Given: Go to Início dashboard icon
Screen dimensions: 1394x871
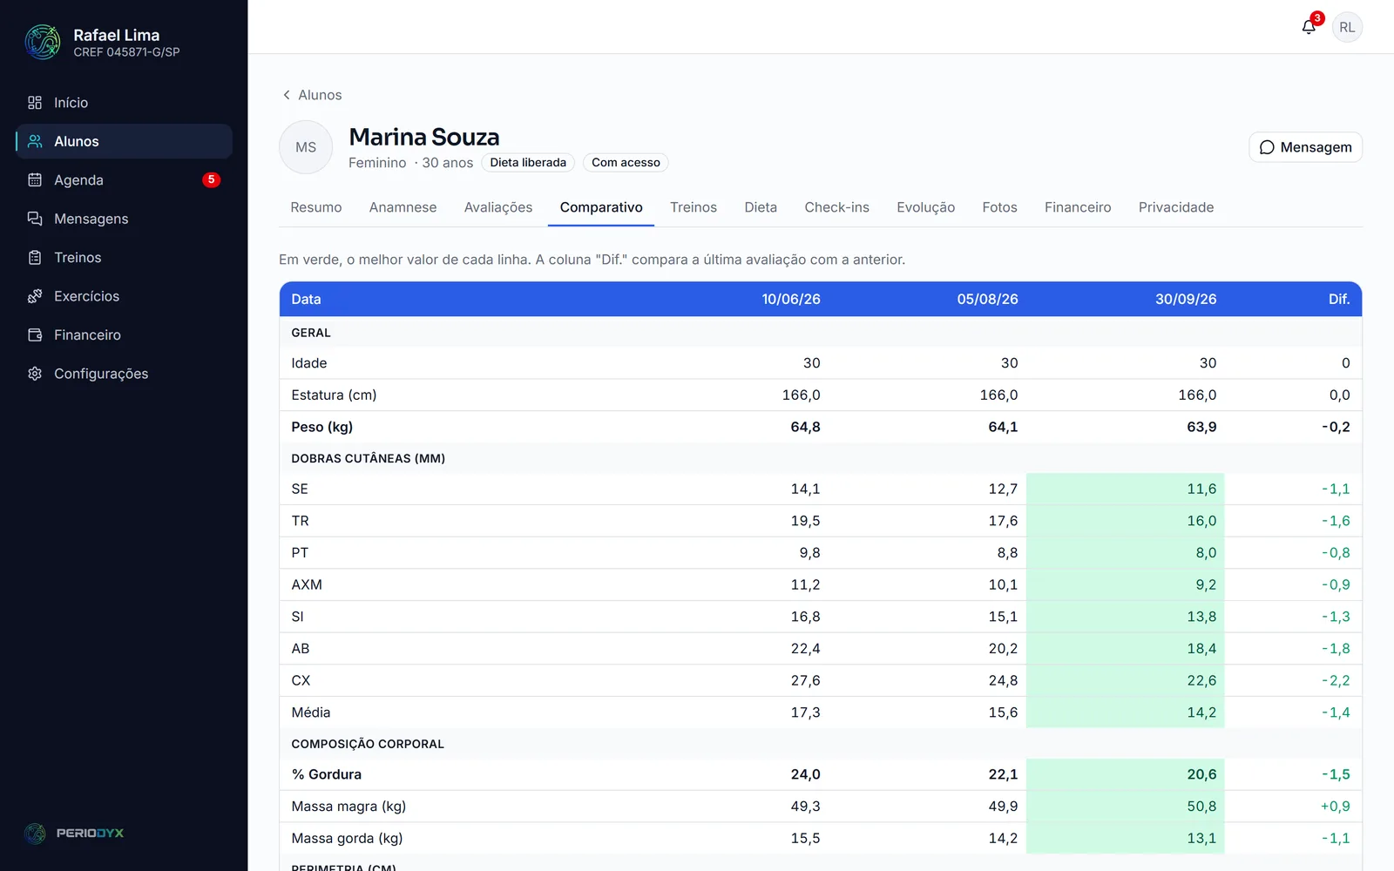Looking at the screenshot, I should point(35,103).
